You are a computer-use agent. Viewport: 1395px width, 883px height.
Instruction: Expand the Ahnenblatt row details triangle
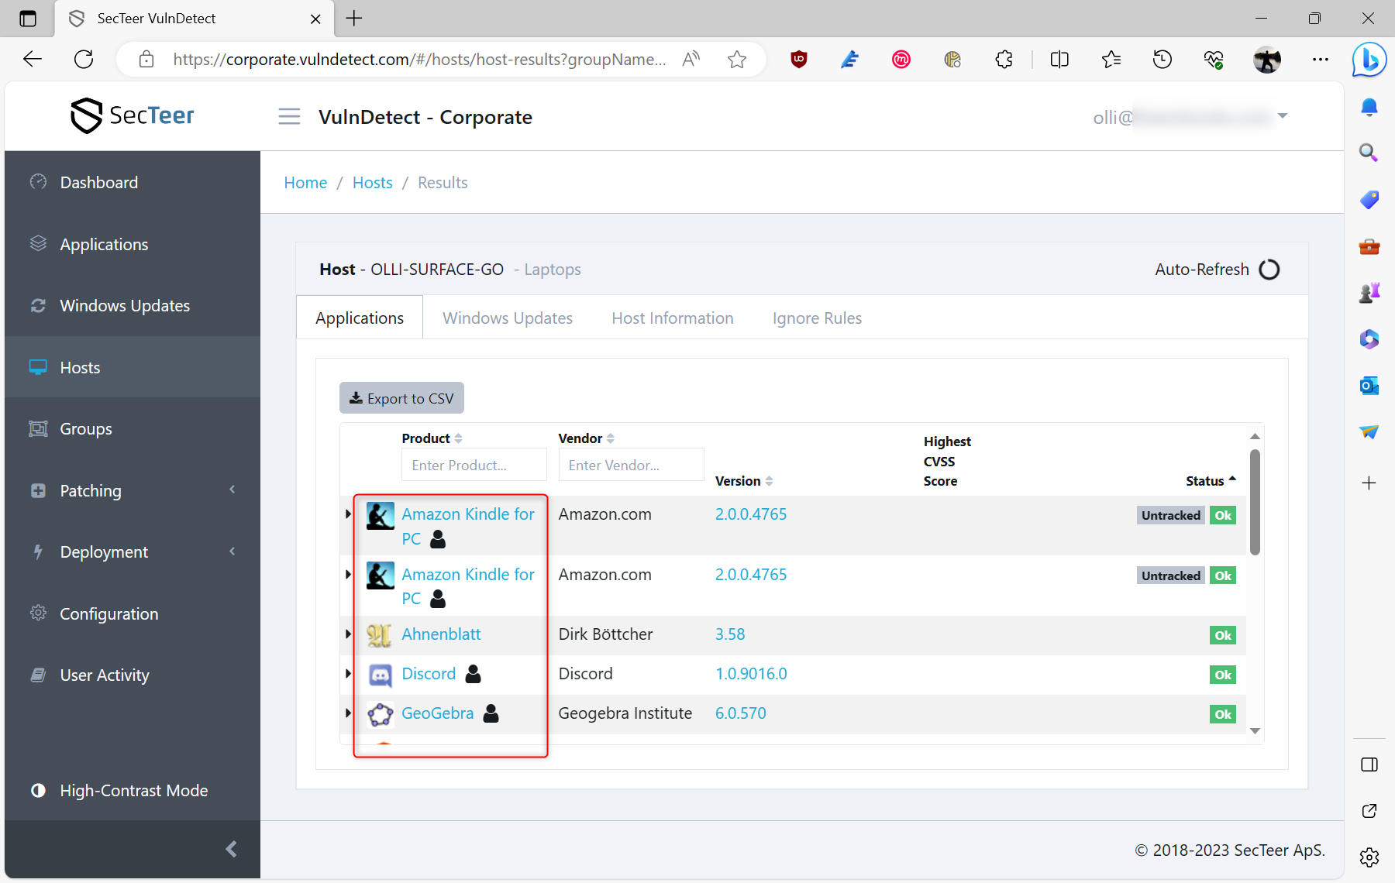[348, 634]
